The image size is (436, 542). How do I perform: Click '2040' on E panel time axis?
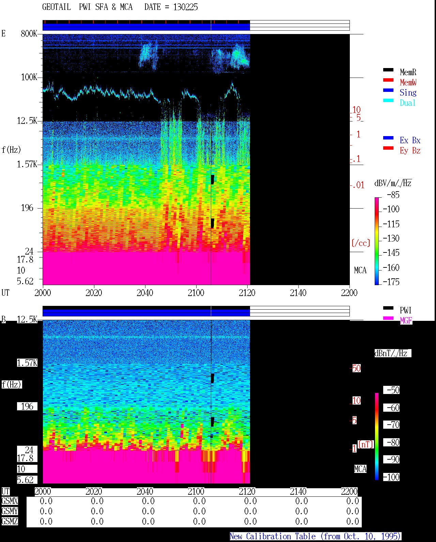145,293
